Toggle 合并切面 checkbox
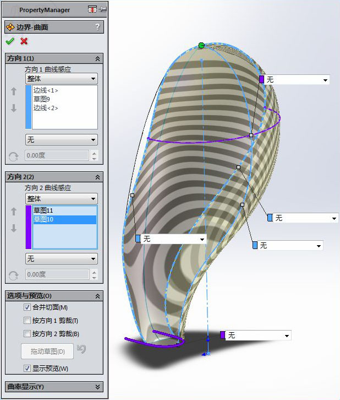 coord(27,307)
